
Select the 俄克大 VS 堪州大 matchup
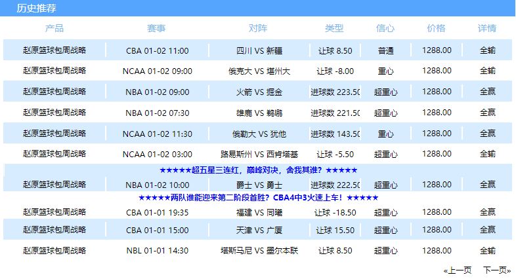click(x=259, y=71)
